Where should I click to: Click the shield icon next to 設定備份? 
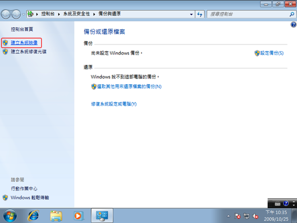coord(257,54)
